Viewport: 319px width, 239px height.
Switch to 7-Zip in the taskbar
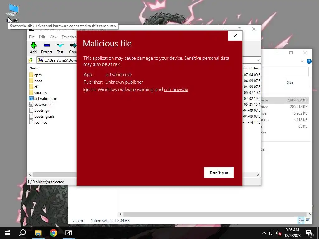click(69, 233)
